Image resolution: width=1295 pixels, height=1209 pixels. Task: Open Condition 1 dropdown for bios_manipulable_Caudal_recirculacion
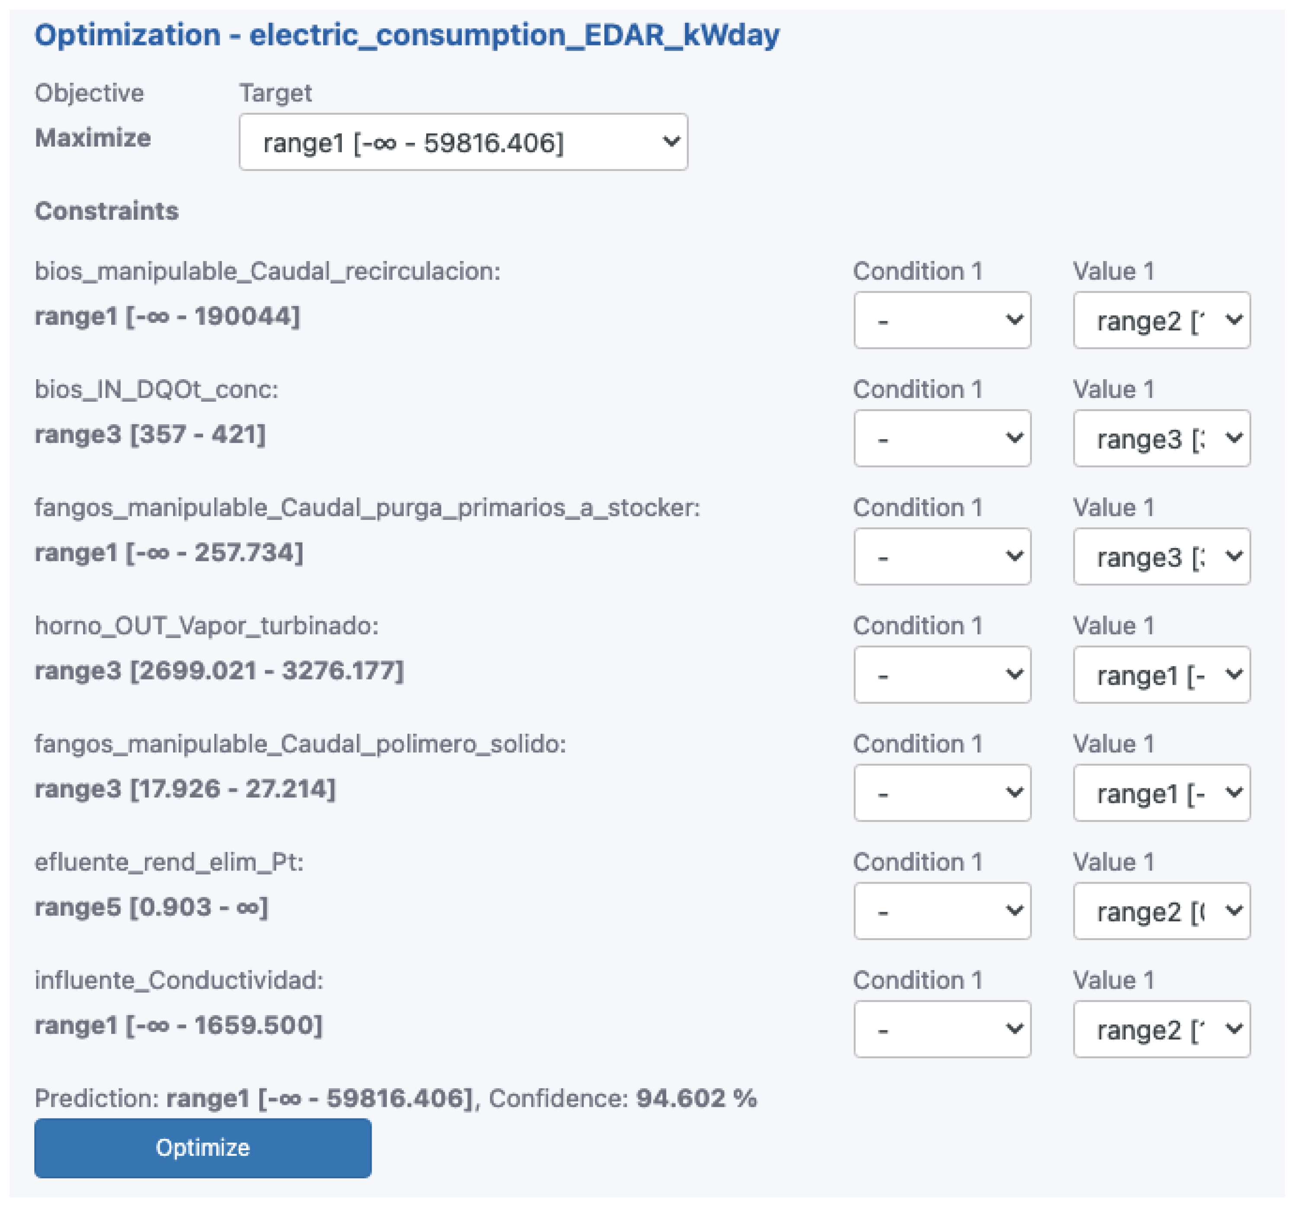(941, 320)
